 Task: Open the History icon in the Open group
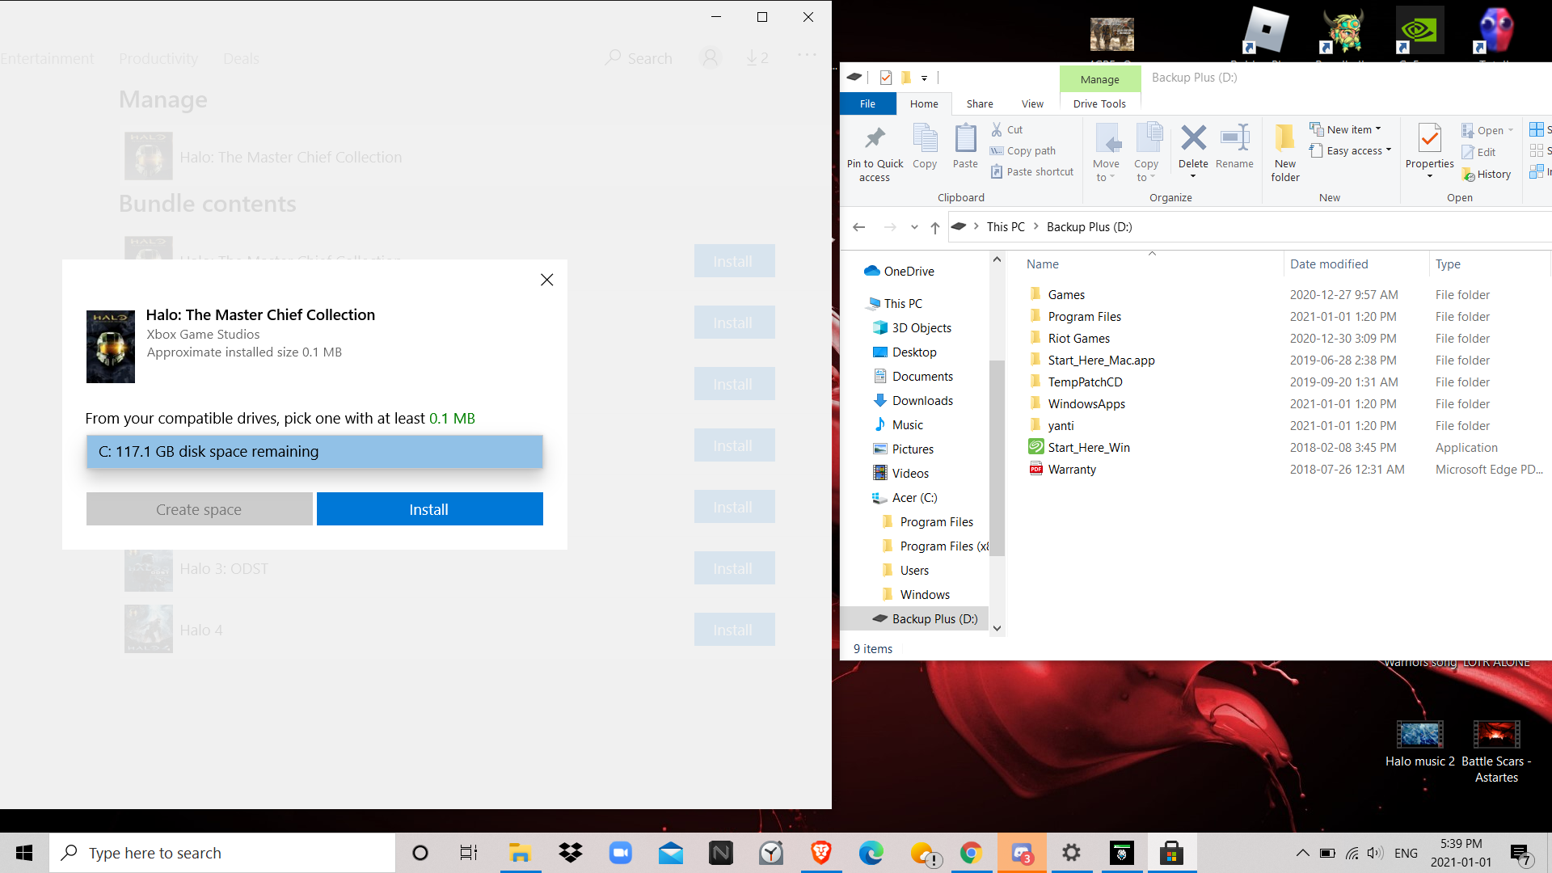1487,174
